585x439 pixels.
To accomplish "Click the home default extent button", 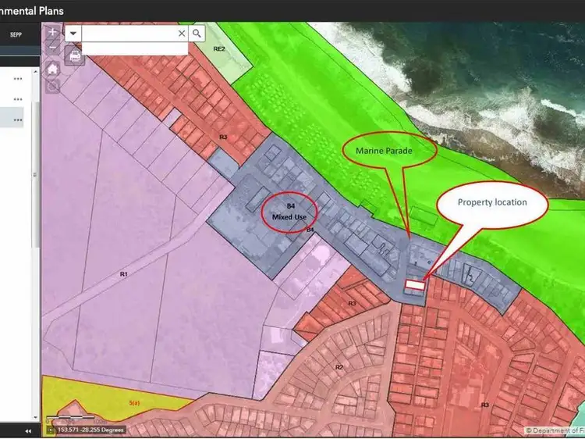I will click(52, 68).
